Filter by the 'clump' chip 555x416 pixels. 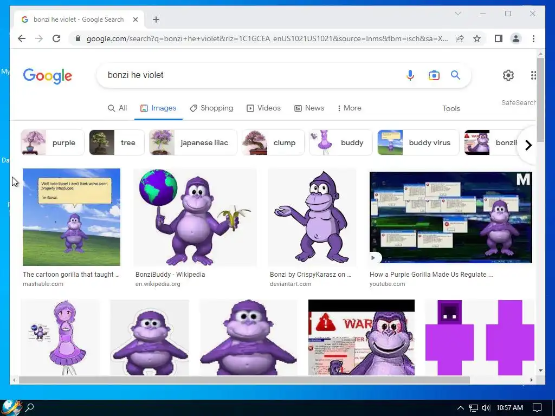point(273,142)
